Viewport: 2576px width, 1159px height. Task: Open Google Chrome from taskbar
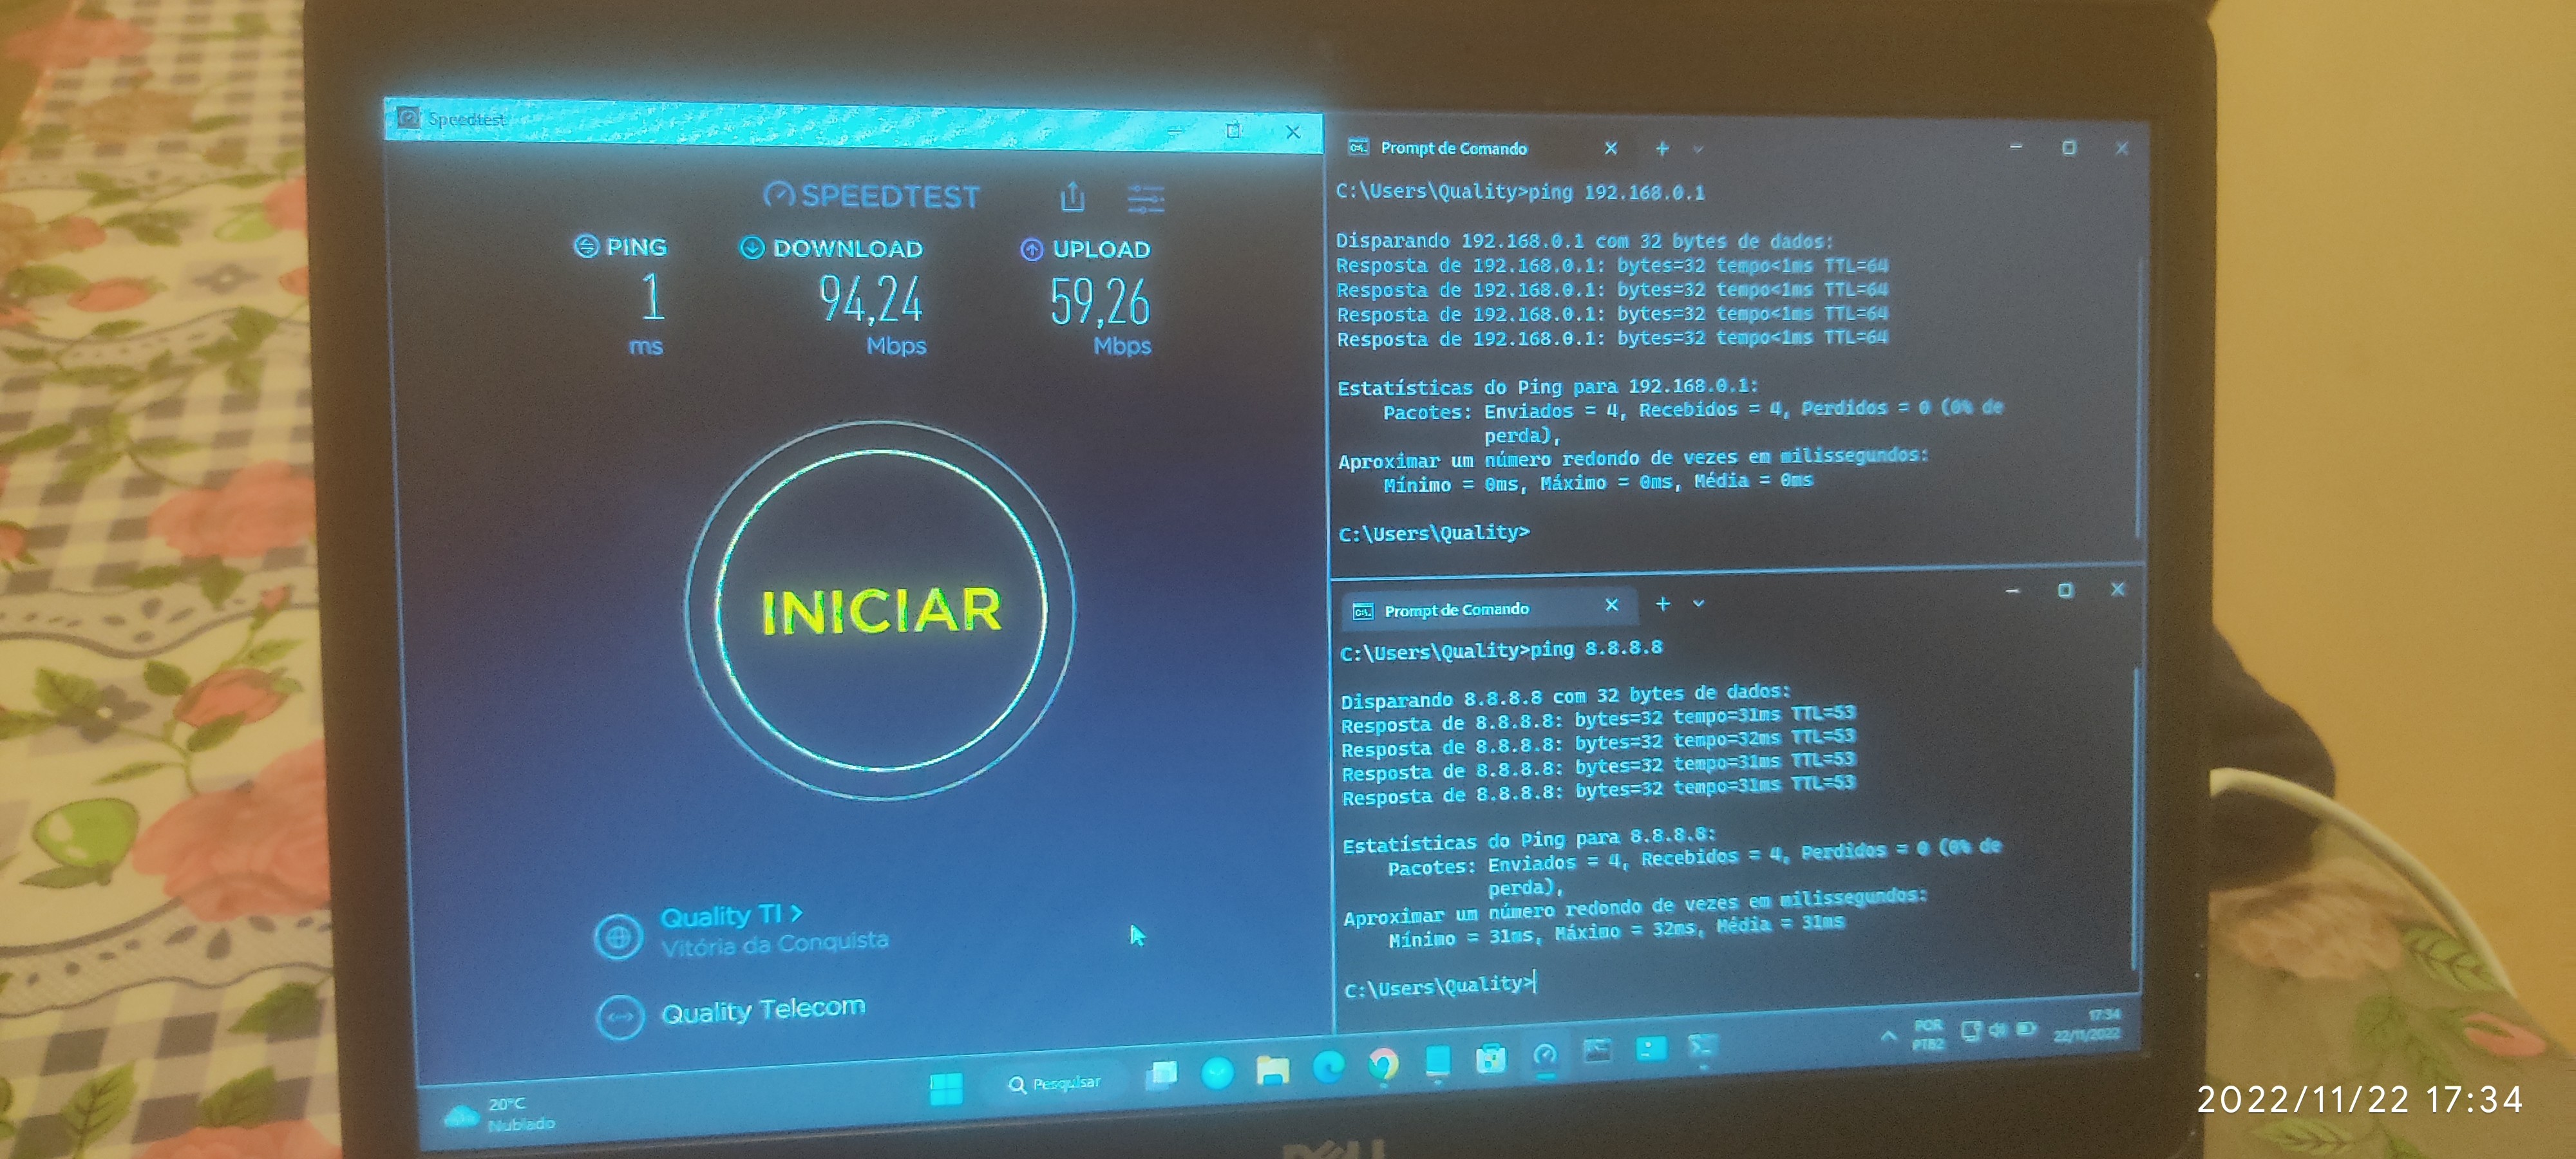point(1383,1064)
